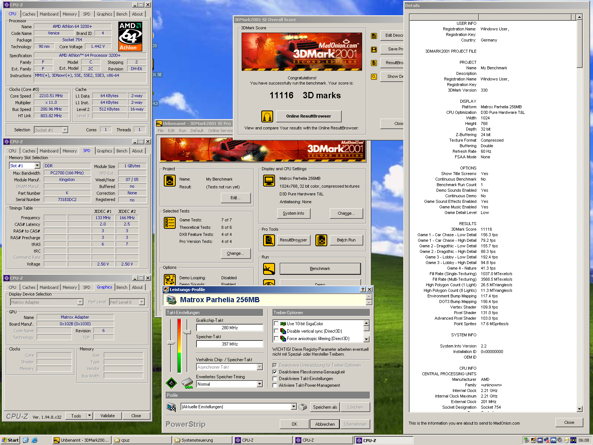The width and height of the screenshot is (593, 445).
Task: Open the File menu in 3DMark2001 SE Pro
Action: pyautogui.click(x=160, y=131)
